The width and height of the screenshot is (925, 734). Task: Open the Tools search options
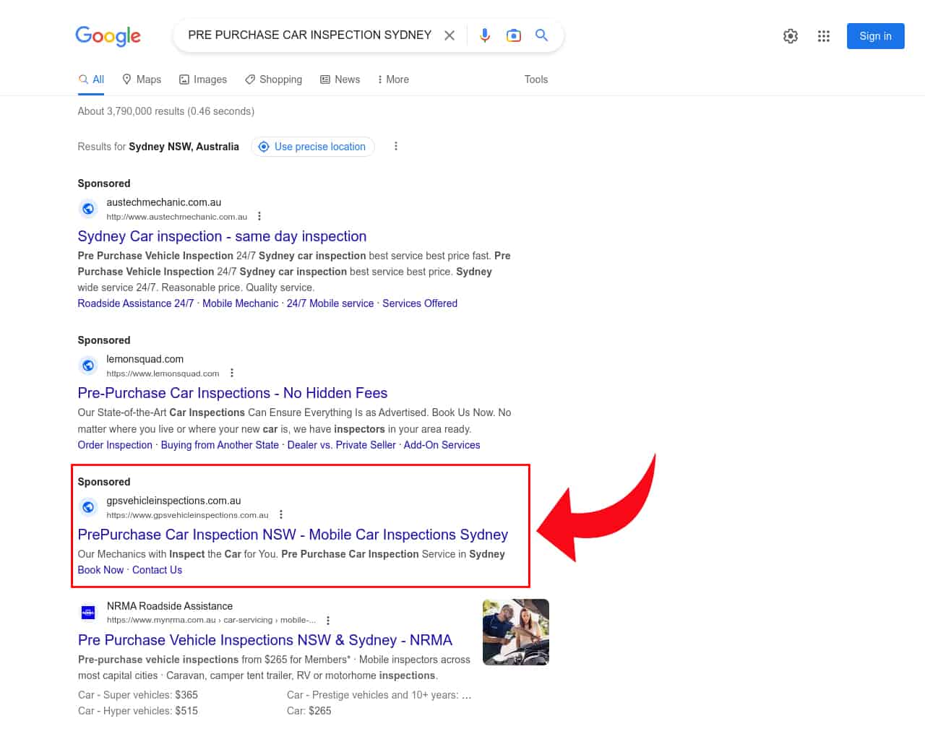click(x=535, y=79)
